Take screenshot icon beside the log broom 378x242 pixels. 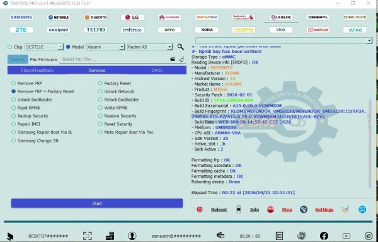click(x=362, y=209)
